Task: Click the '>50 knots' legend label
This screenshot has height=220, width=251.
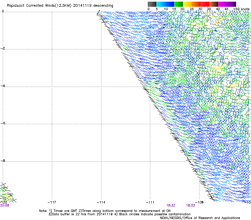Action: (241, 9)
